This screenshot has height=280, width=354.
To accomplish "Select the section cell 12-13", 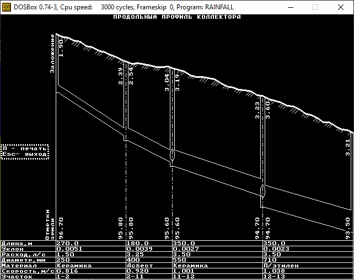I will pyautogui.click(x=275, y=277).
